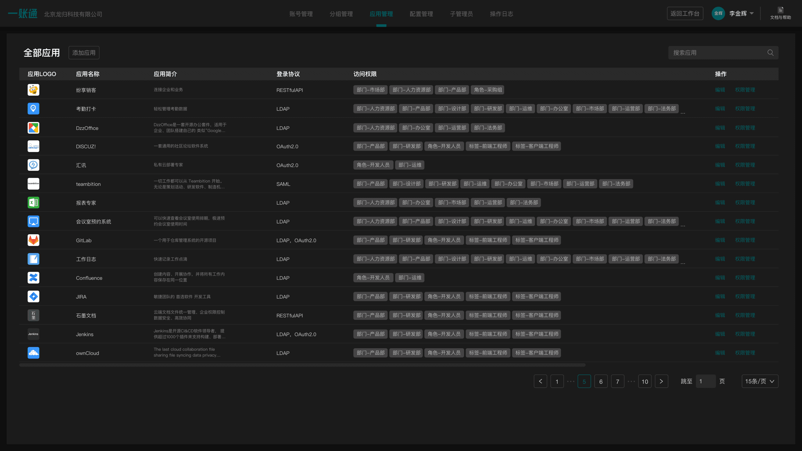
Task: Click the Confluence app logo
Action: [x=33, y=278]
